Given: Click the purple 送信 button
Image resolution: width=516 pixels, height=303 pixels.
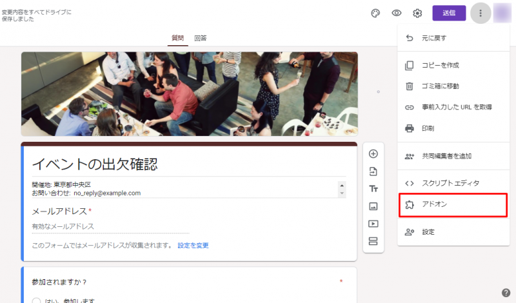Looking at the screenshot, I should click(x=449, y=13).
